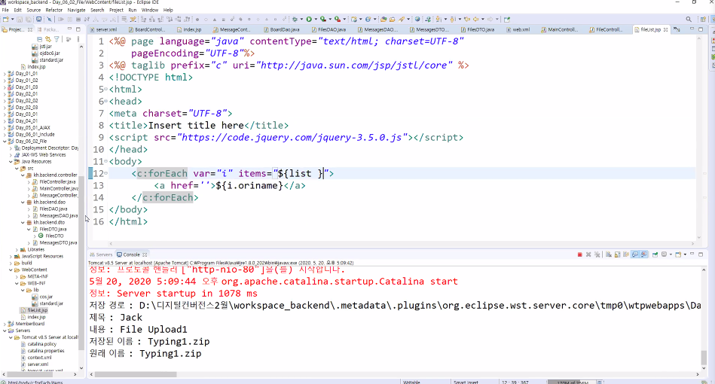Collapse the WebContent folder
This screenshot has width=715, height=384.
coord(11,270)
